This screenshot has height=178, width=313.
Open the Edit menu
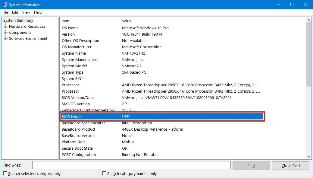[15, 12]
